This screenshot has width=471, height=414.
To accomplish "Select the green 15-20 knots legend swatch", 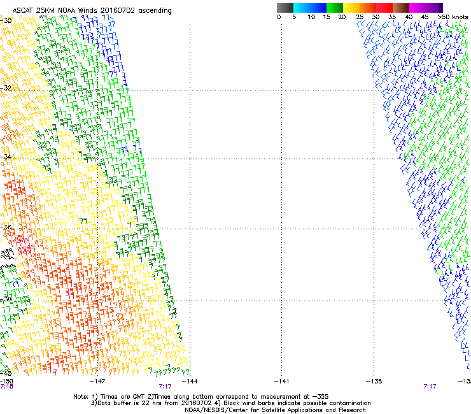I will 335,8.
